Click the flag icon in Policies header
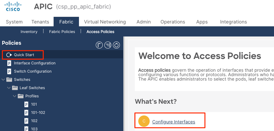 [x=99, y=45]
